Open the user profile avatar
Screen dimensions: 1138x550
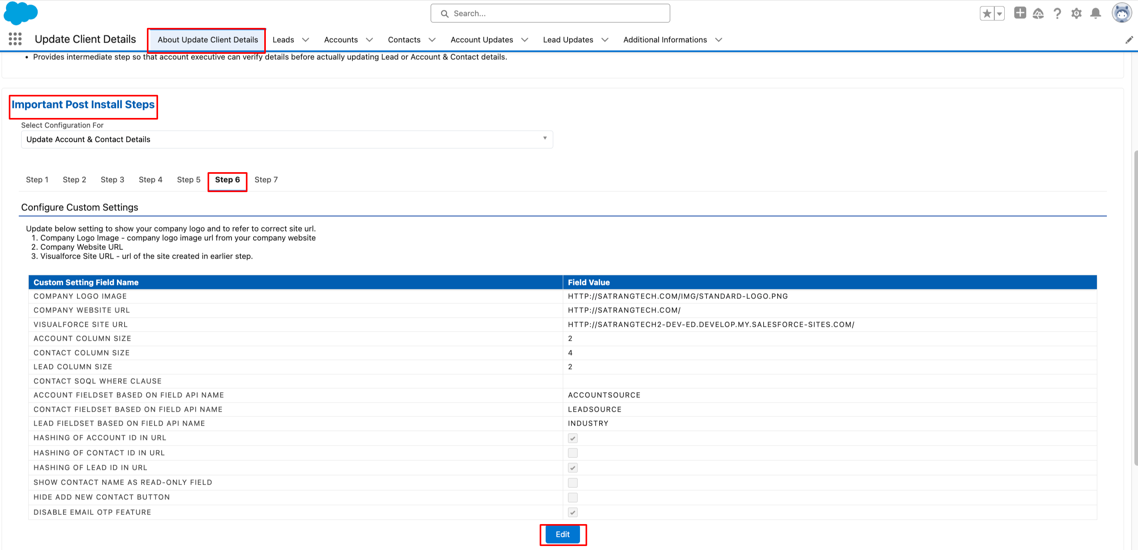click(x=1121, y=13)
